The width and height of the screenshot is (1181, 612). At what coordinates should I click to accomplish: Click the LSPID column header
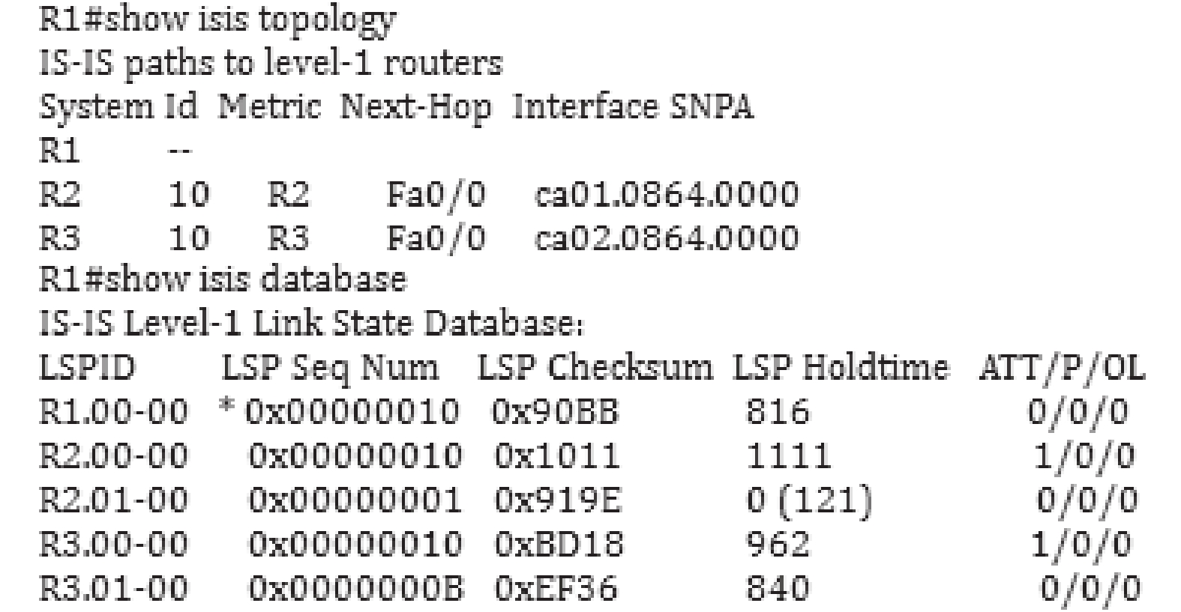click(88, 368)
